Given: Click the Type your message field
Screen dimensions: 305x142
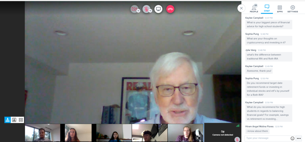Looking at the screenshot, I should (267, 138).
